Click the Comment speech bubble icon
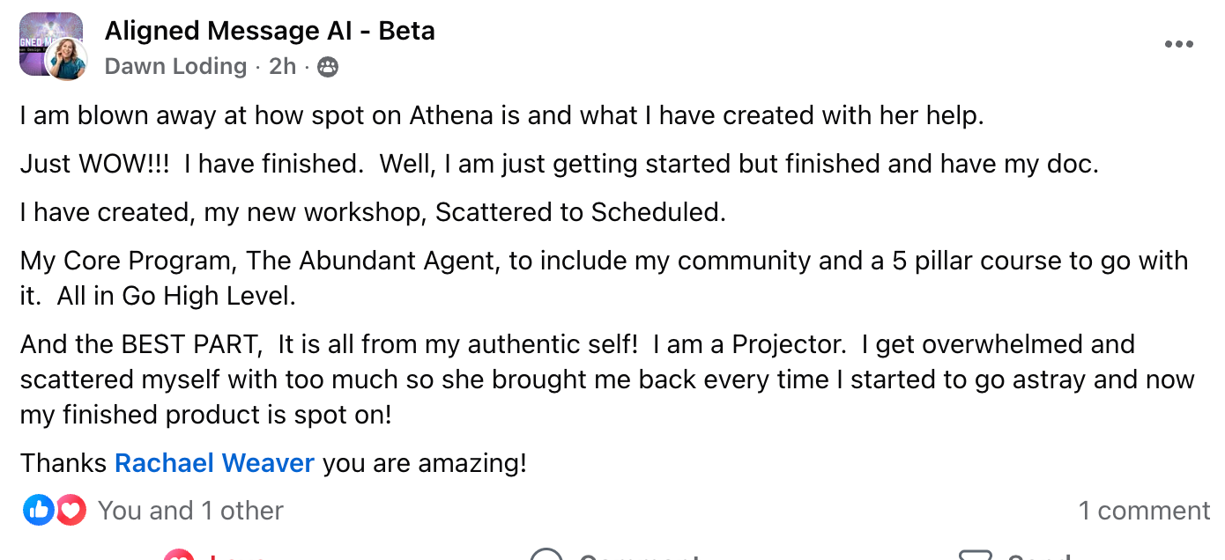 546,555
